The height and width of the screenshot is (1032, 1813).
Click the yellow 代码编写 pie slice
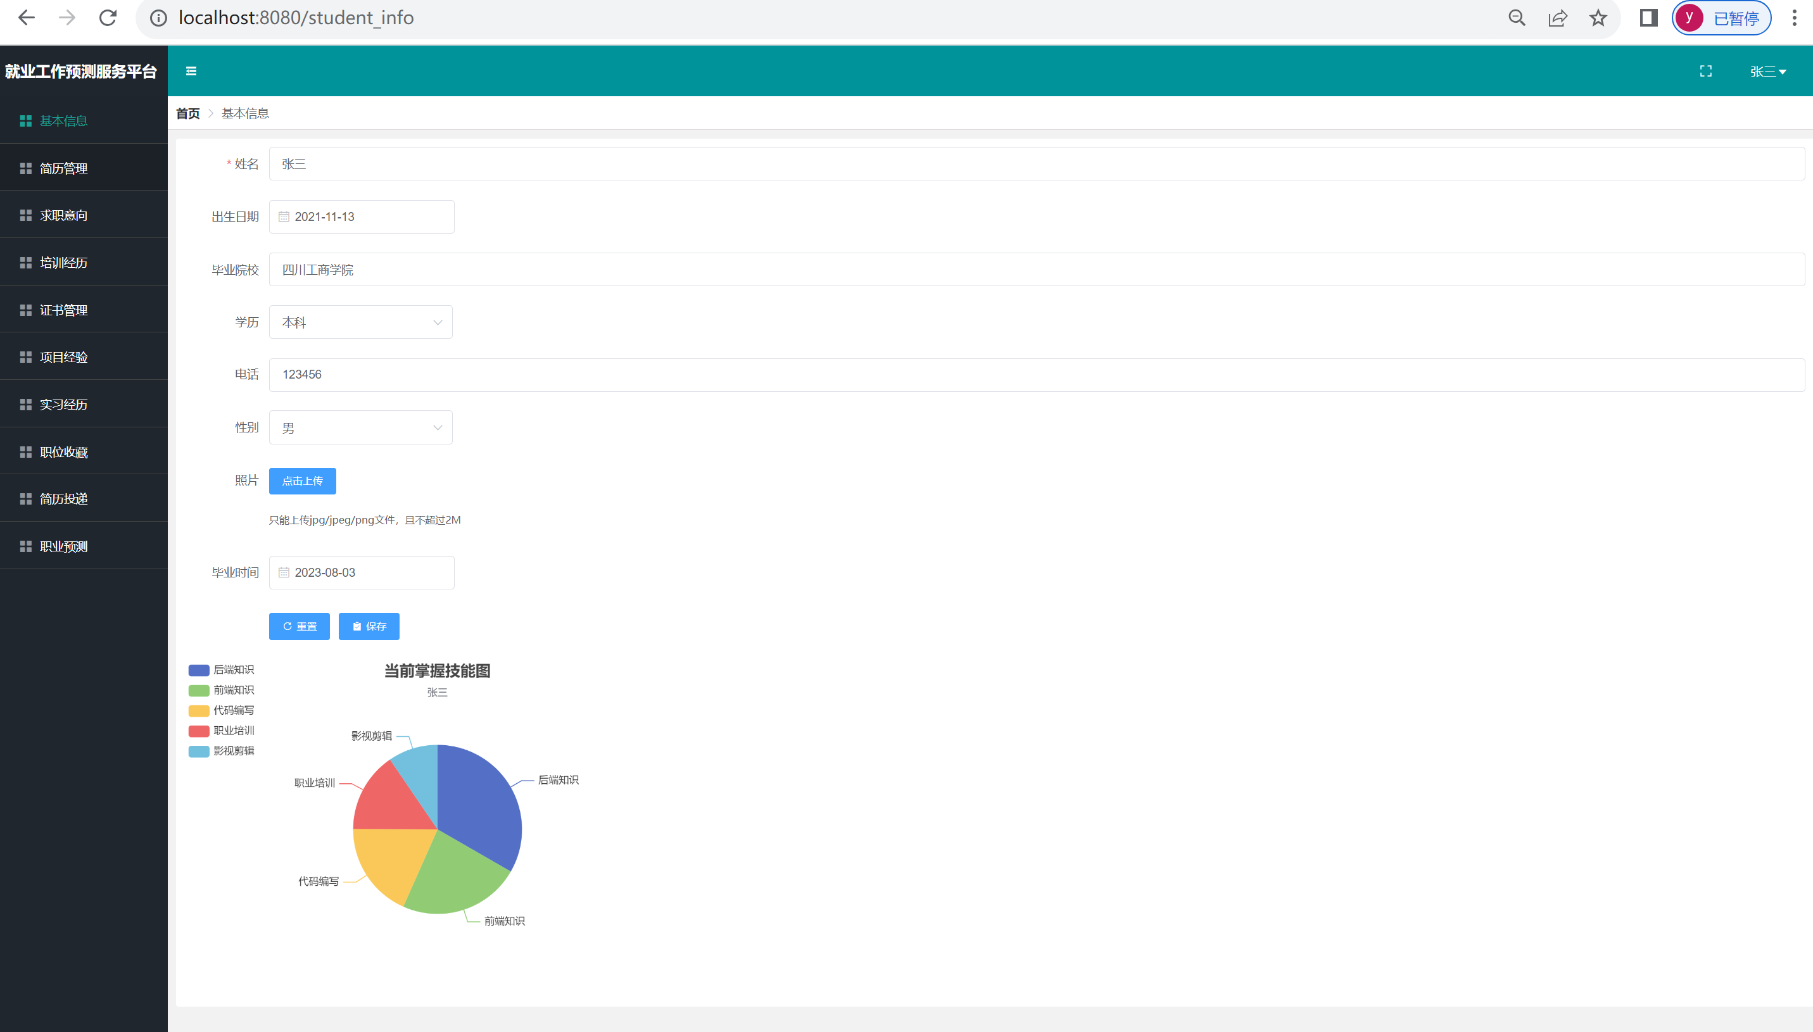[390, 858]
